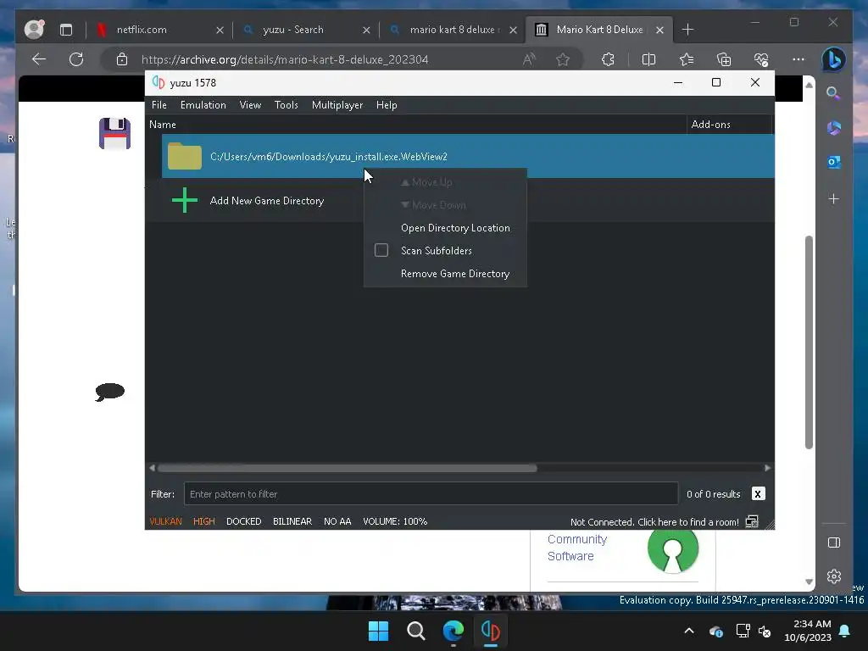
Task: Toggle the NO AA anti-aliasing status button
Action: click(x=337, y=521)
